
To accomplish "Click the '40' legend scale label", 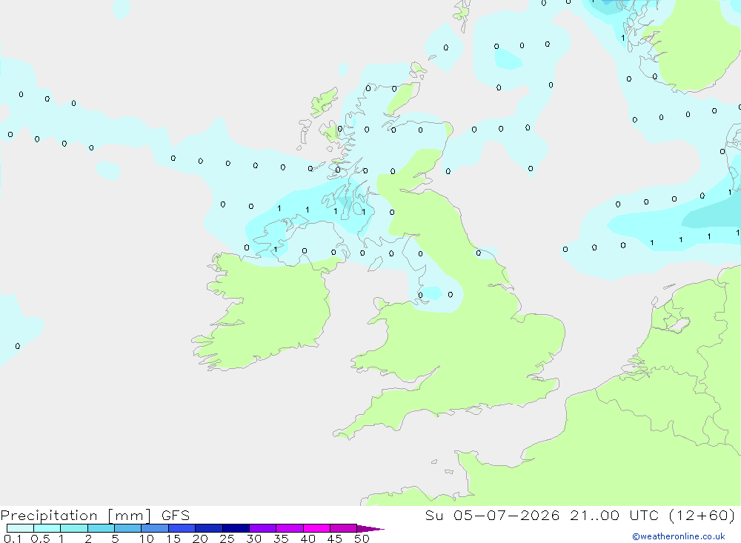I will point(308,539).
